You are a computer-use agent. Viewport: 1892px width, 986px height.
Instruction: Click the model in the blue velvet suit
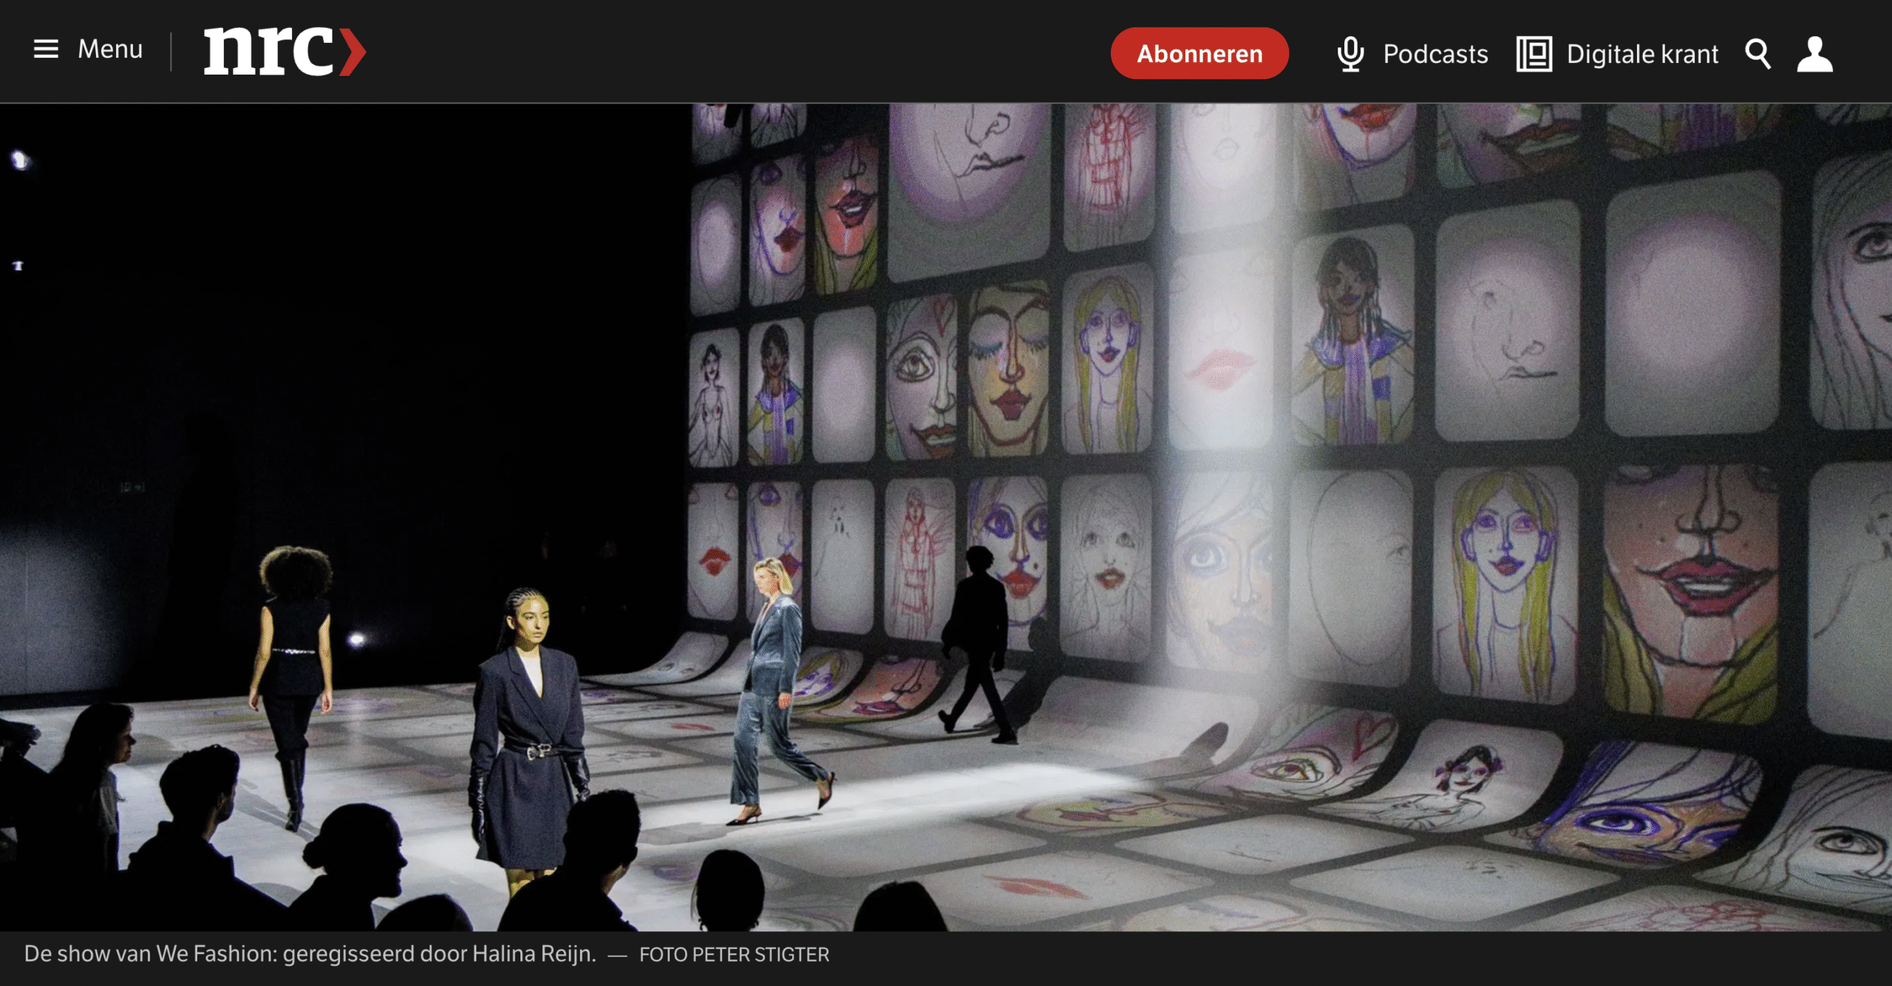coord(776,687)
